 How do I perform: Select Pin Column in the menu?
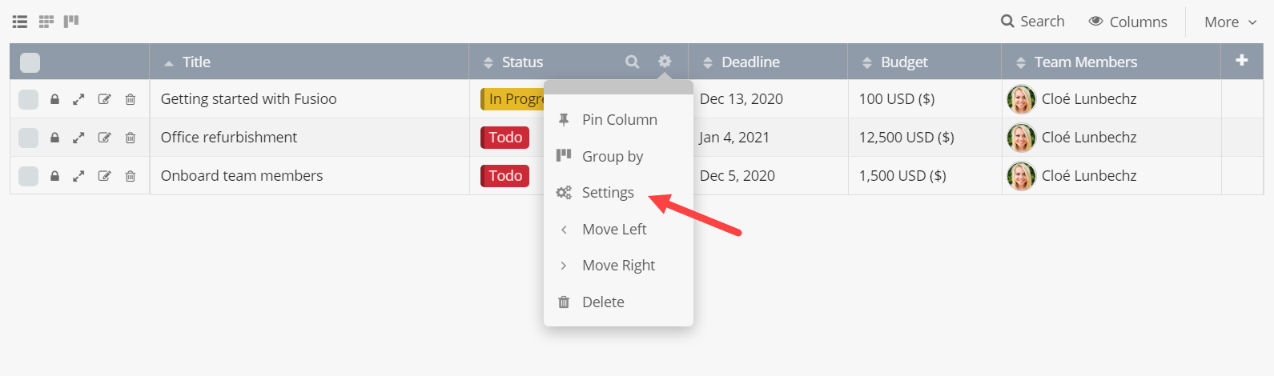click(x=619, y=120)
